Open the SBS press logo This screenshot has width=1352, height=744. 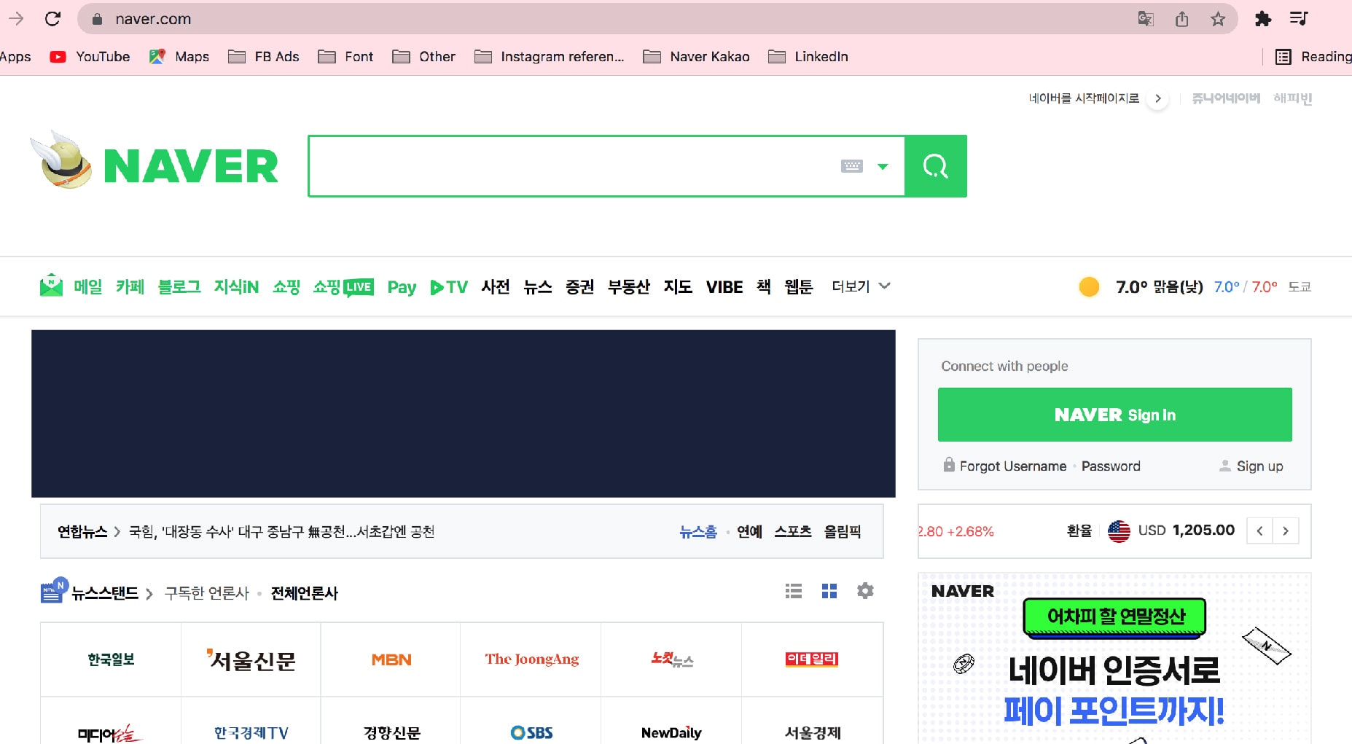pyautogui.click(x=531, y=732)
